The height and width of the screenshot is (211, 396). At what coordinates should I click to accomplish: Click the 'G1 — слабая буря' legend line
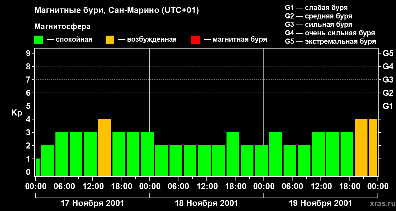(x=316, y=8)
